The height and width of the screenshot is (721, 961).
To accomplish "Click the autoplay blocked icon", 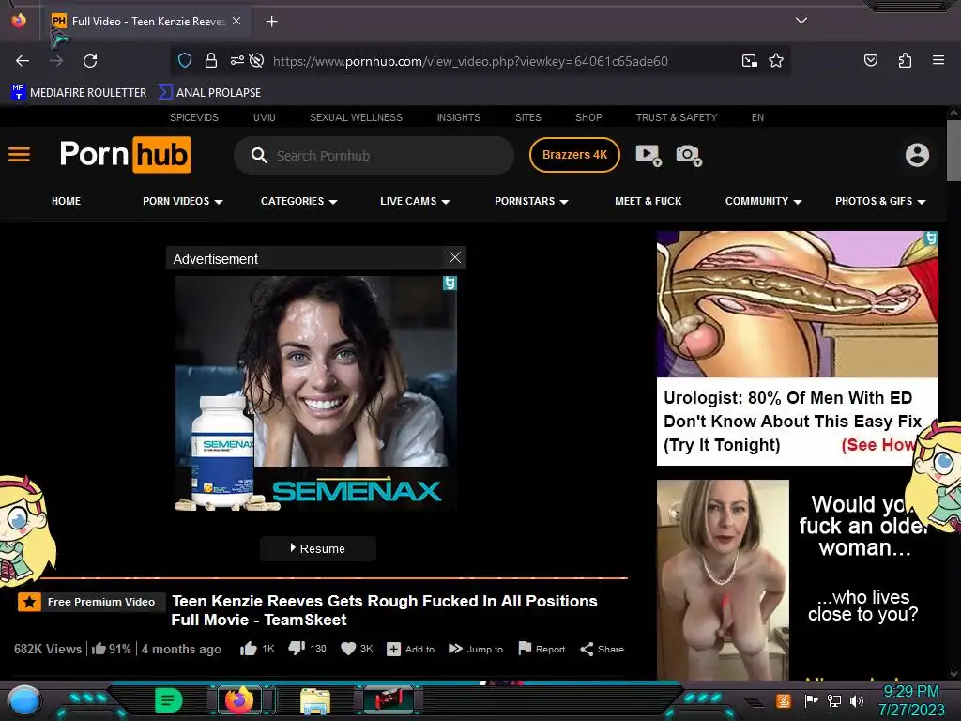I will coord(257,60).
